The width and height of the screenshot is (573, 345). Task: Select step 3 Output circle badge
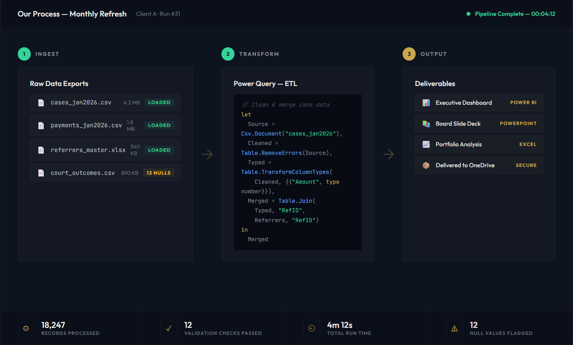tap(409, 54)
